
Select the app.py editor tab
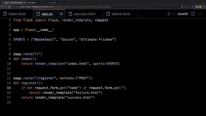coord(49,14)
